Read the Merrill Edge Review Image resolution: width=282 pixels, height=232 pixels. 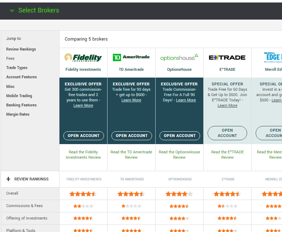pyautogui.click(x=270, y=155)
